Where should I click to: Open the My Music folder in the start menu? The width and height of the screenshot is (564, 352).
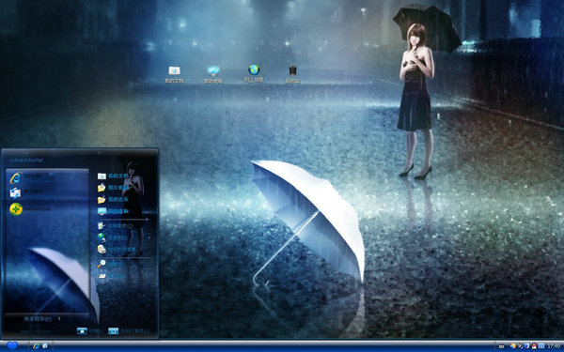(x=113, y=199)
